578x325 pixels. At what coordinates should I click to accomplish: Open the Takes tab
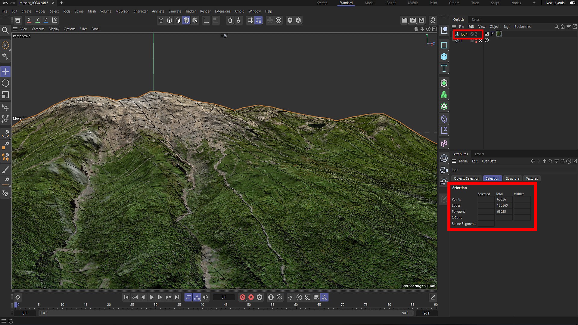[476, 20]
